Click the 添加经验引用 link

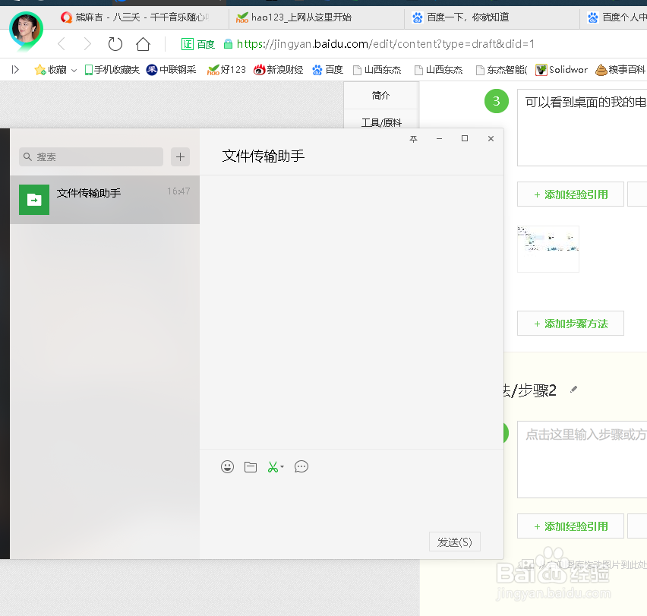[570, 194]
